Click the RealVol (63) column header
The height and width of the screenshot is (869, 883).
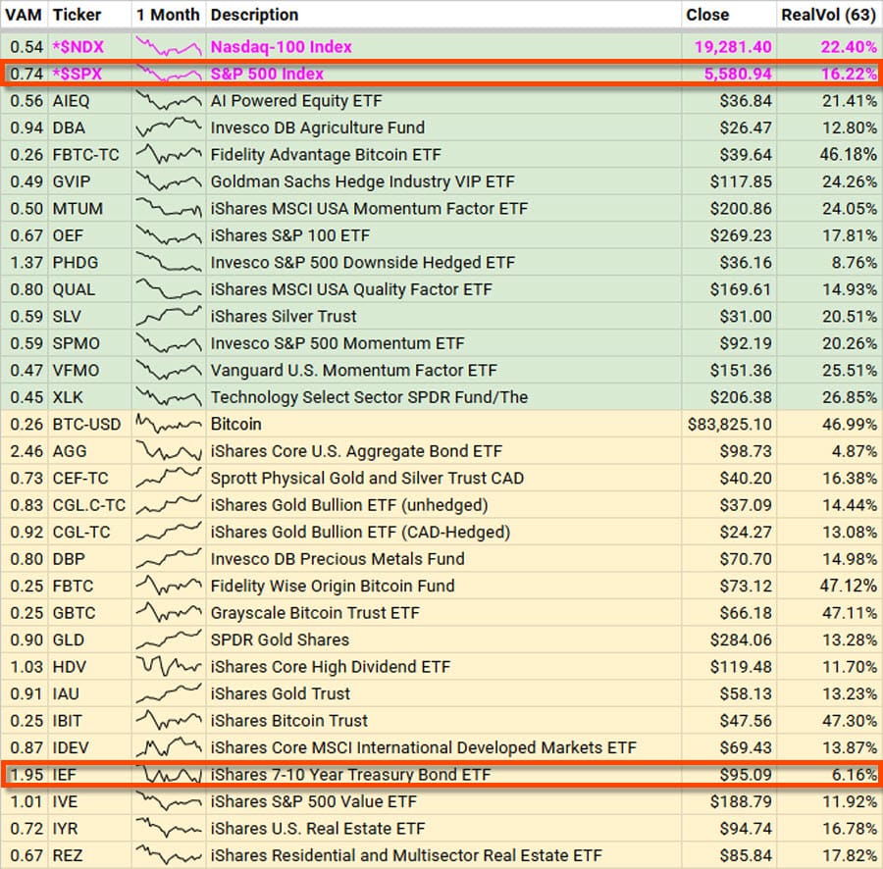tap(828, 15)
